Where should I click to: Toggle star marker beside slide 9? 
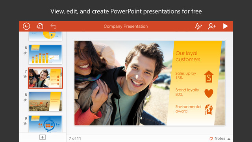[25, 123]
